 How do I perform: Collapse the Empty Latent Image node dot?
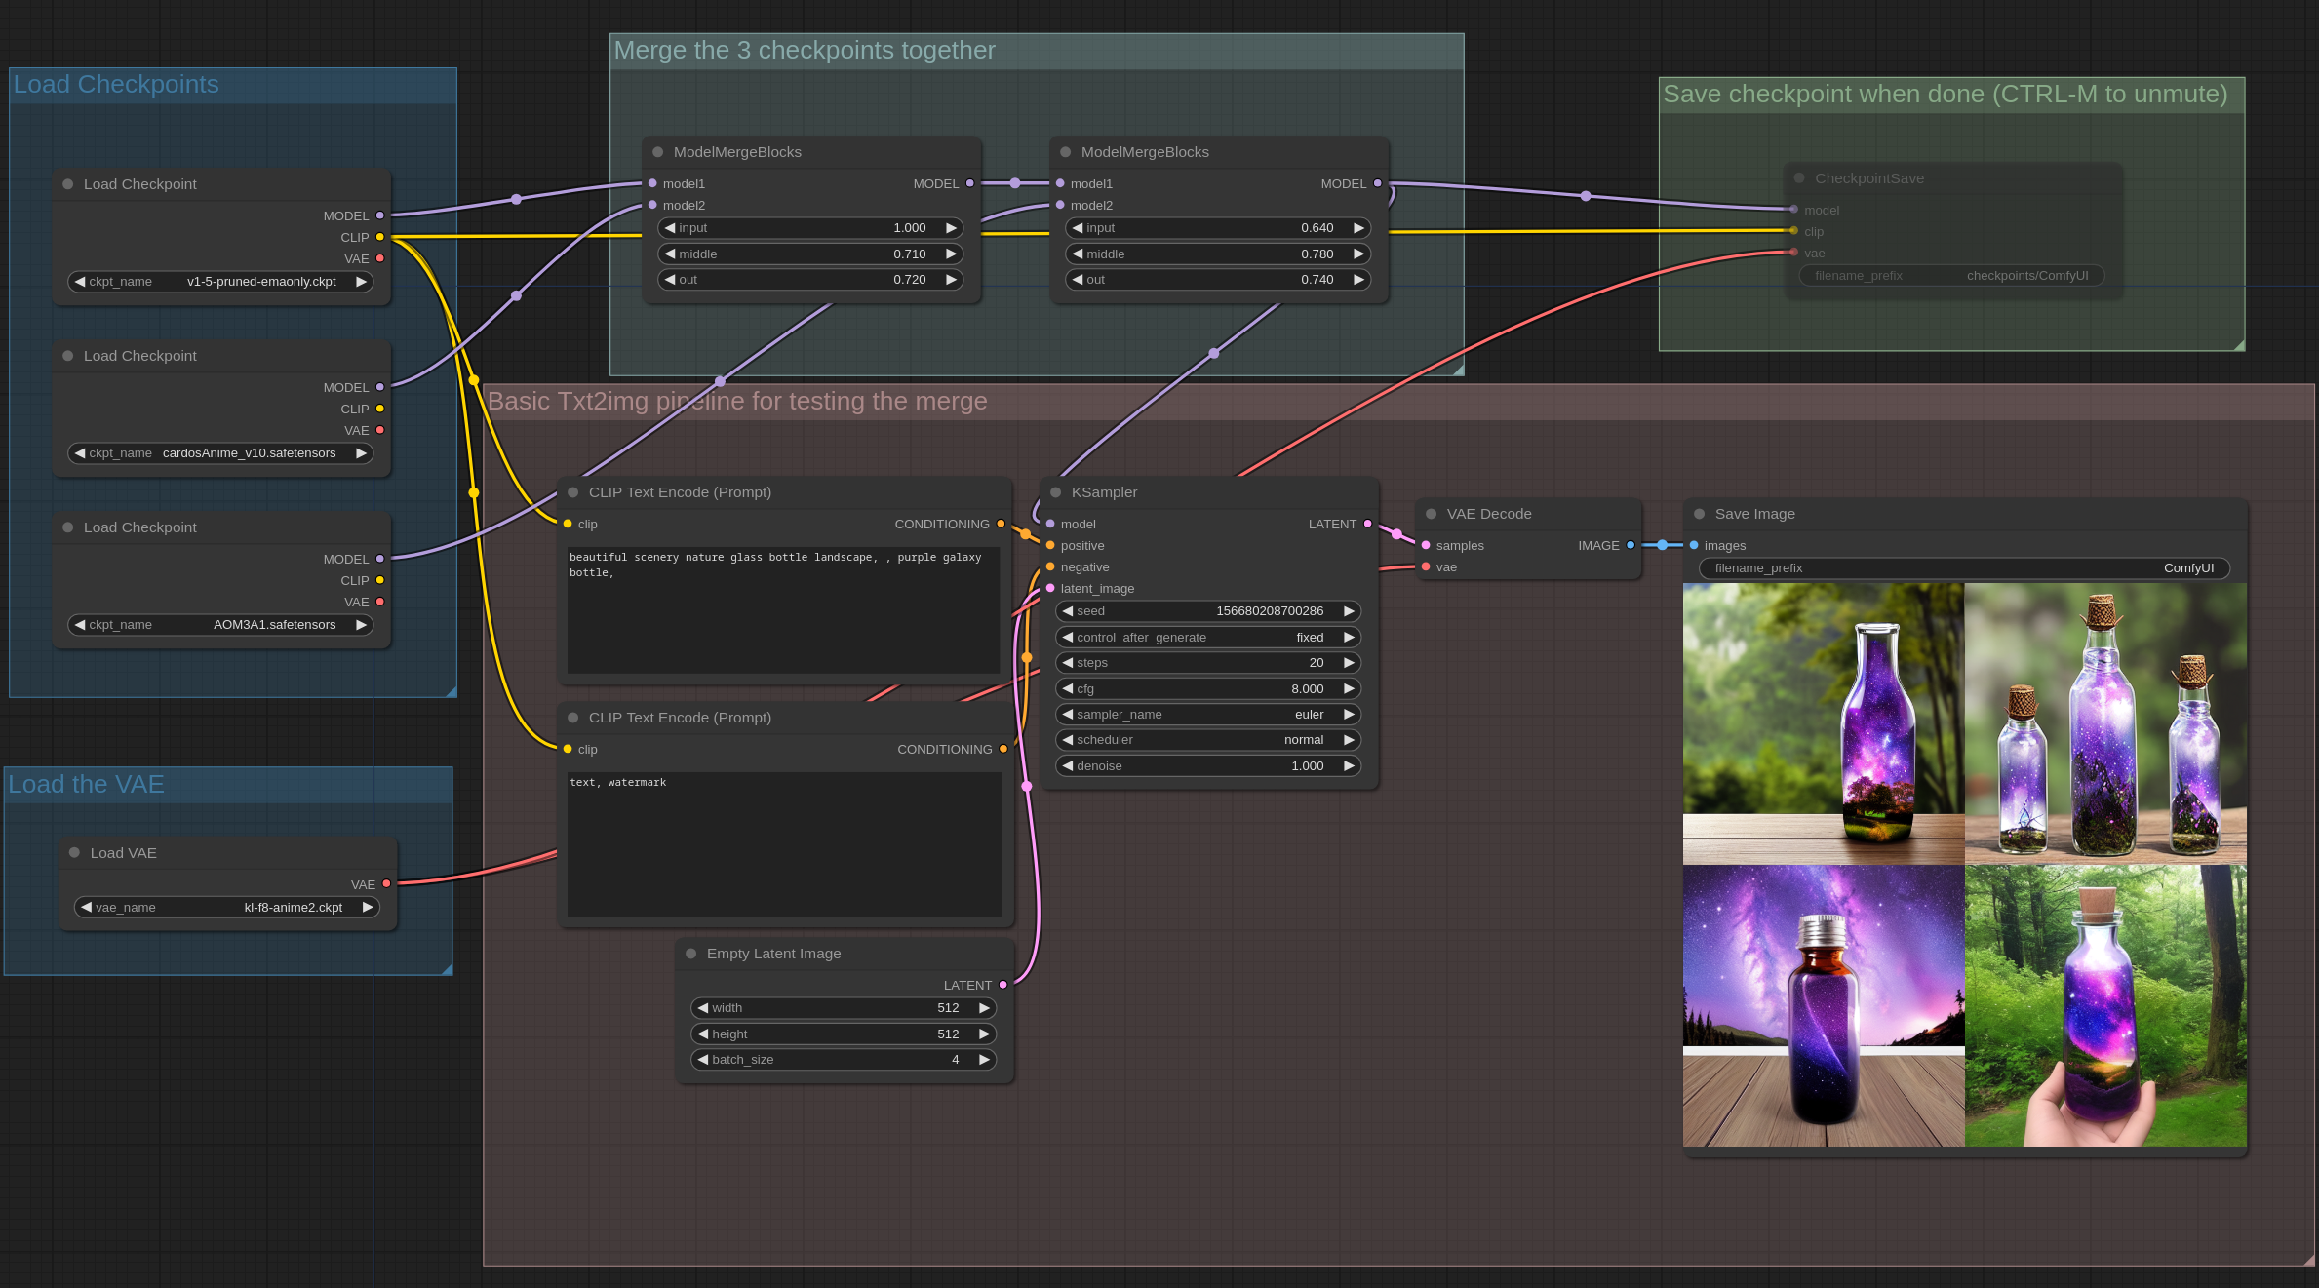click(x=690, y=954)
